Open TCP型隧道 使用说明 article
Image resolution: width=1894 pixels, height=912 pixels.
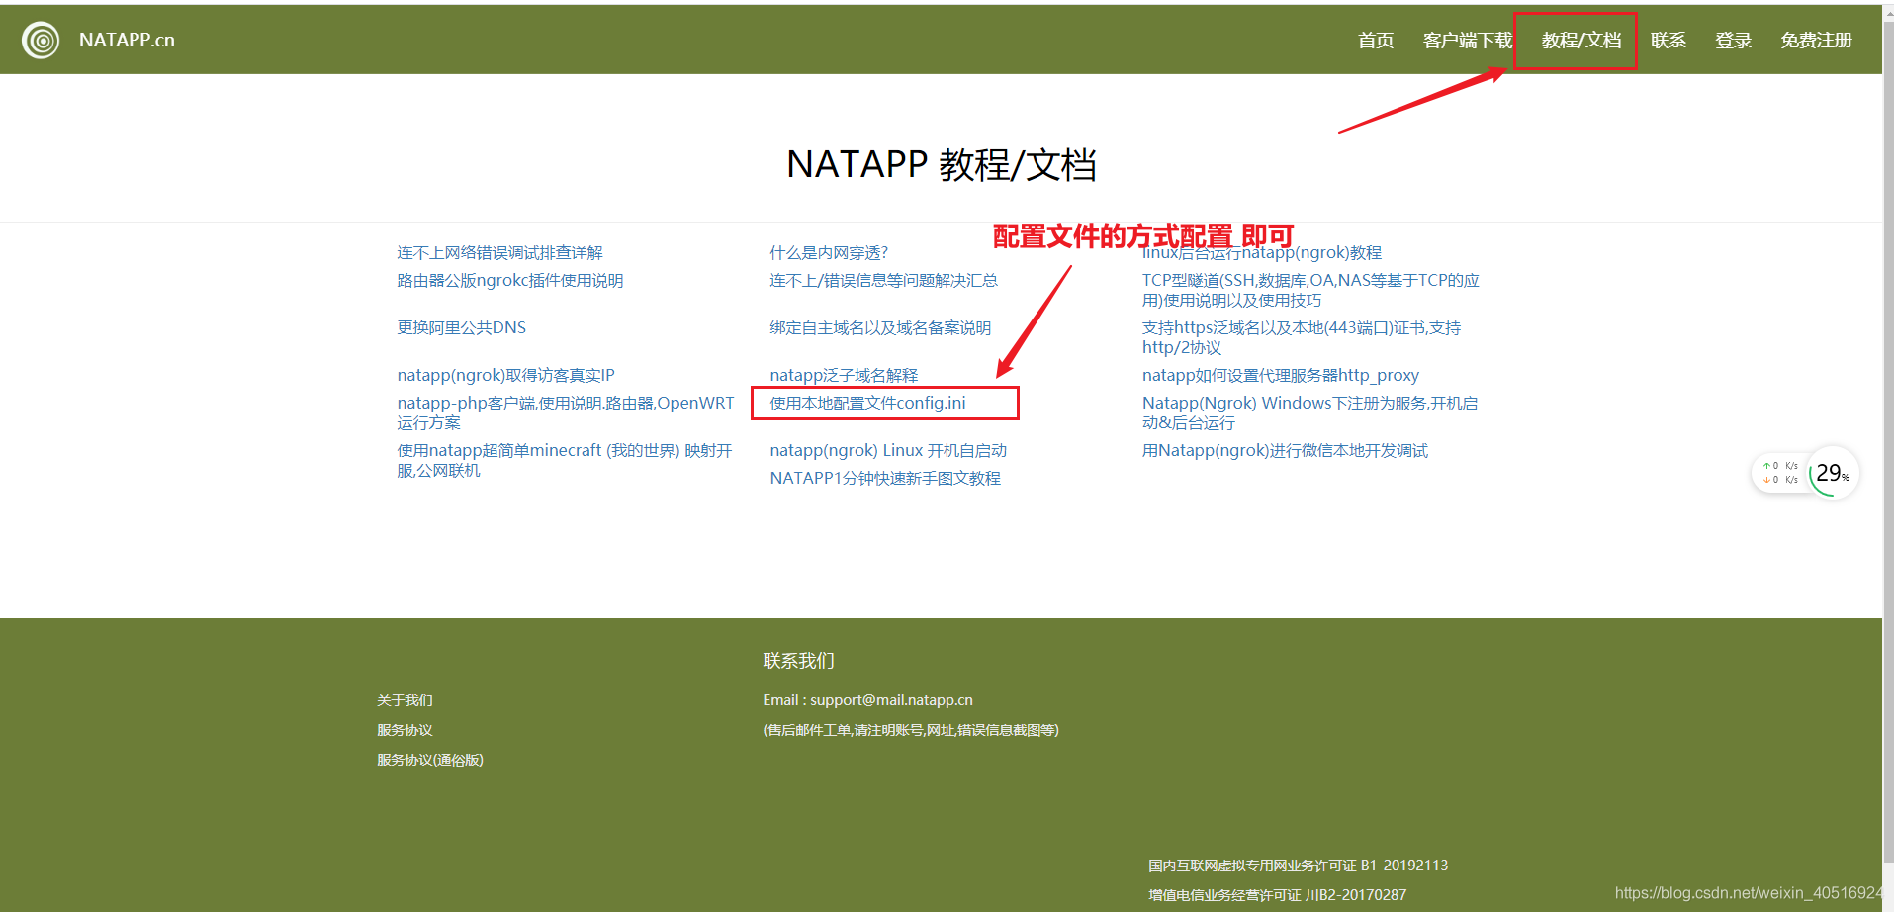click(1310, 290)
